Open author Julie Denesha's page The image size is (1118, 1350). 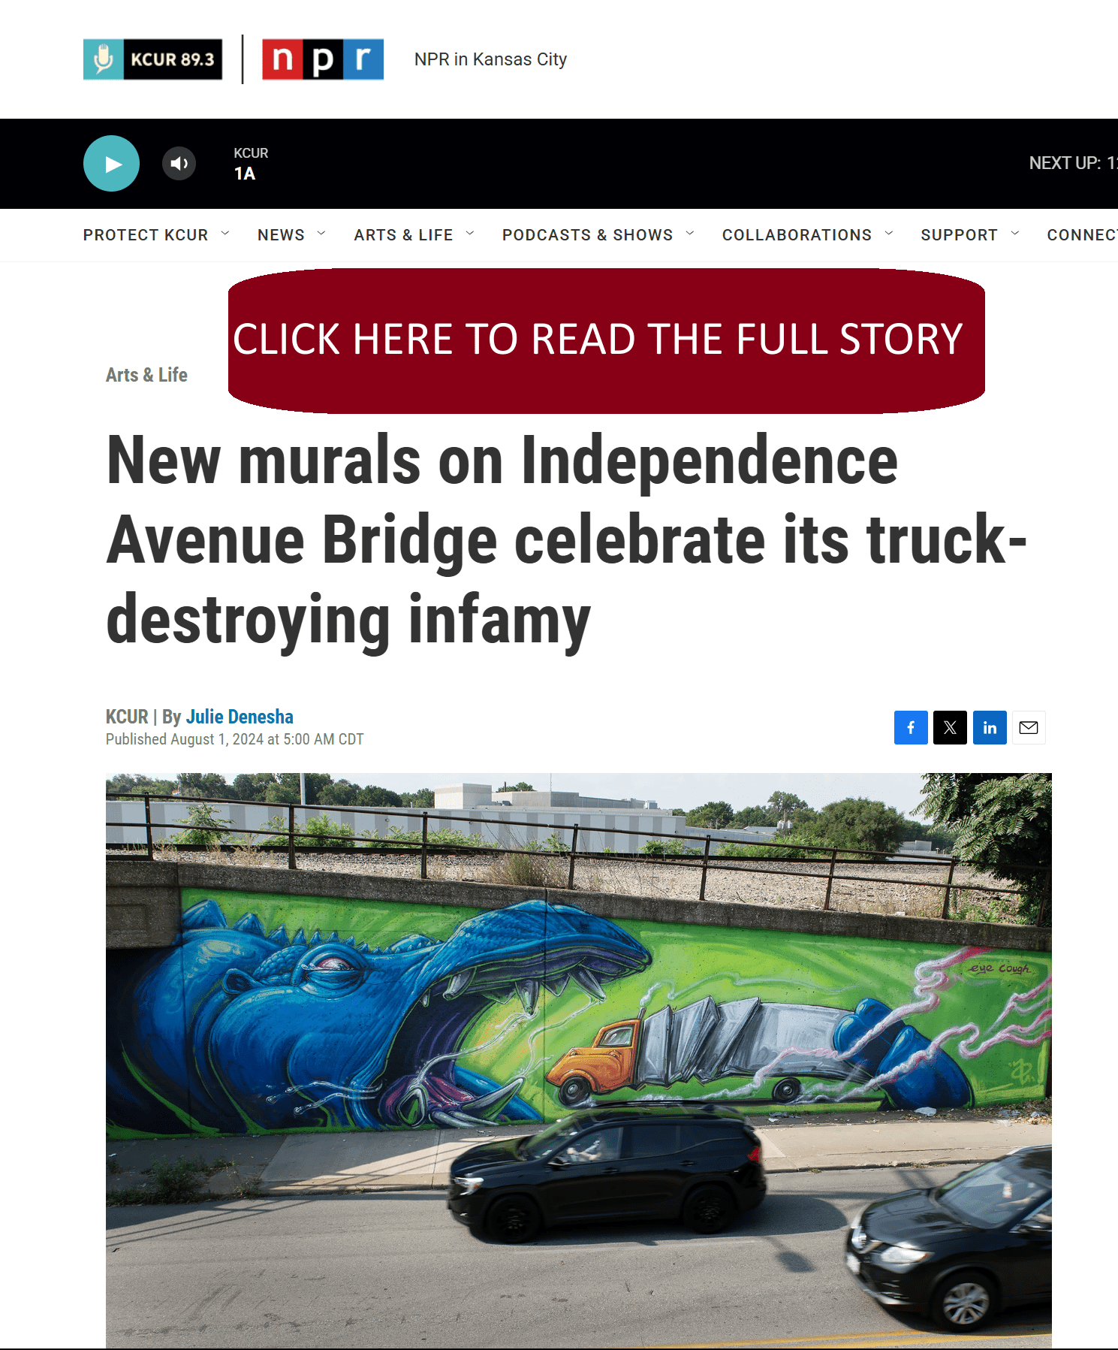click(x=240, y=717)
